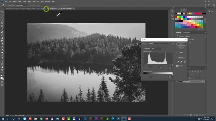Screen dimensions: 216x121
Task: Select the Blur tool
Action: pyautogui.click(x=2, y=49)
